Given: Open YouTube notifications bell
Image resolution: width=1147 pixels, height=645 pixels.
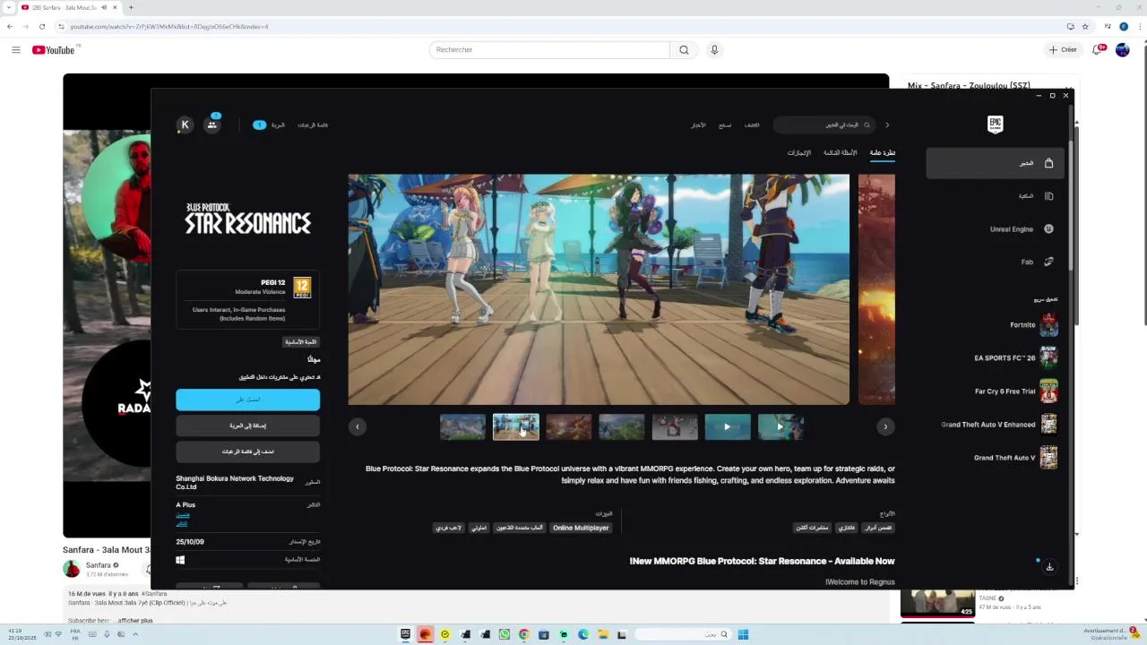Looking at the screenshot, I should tap(1097, 50).
